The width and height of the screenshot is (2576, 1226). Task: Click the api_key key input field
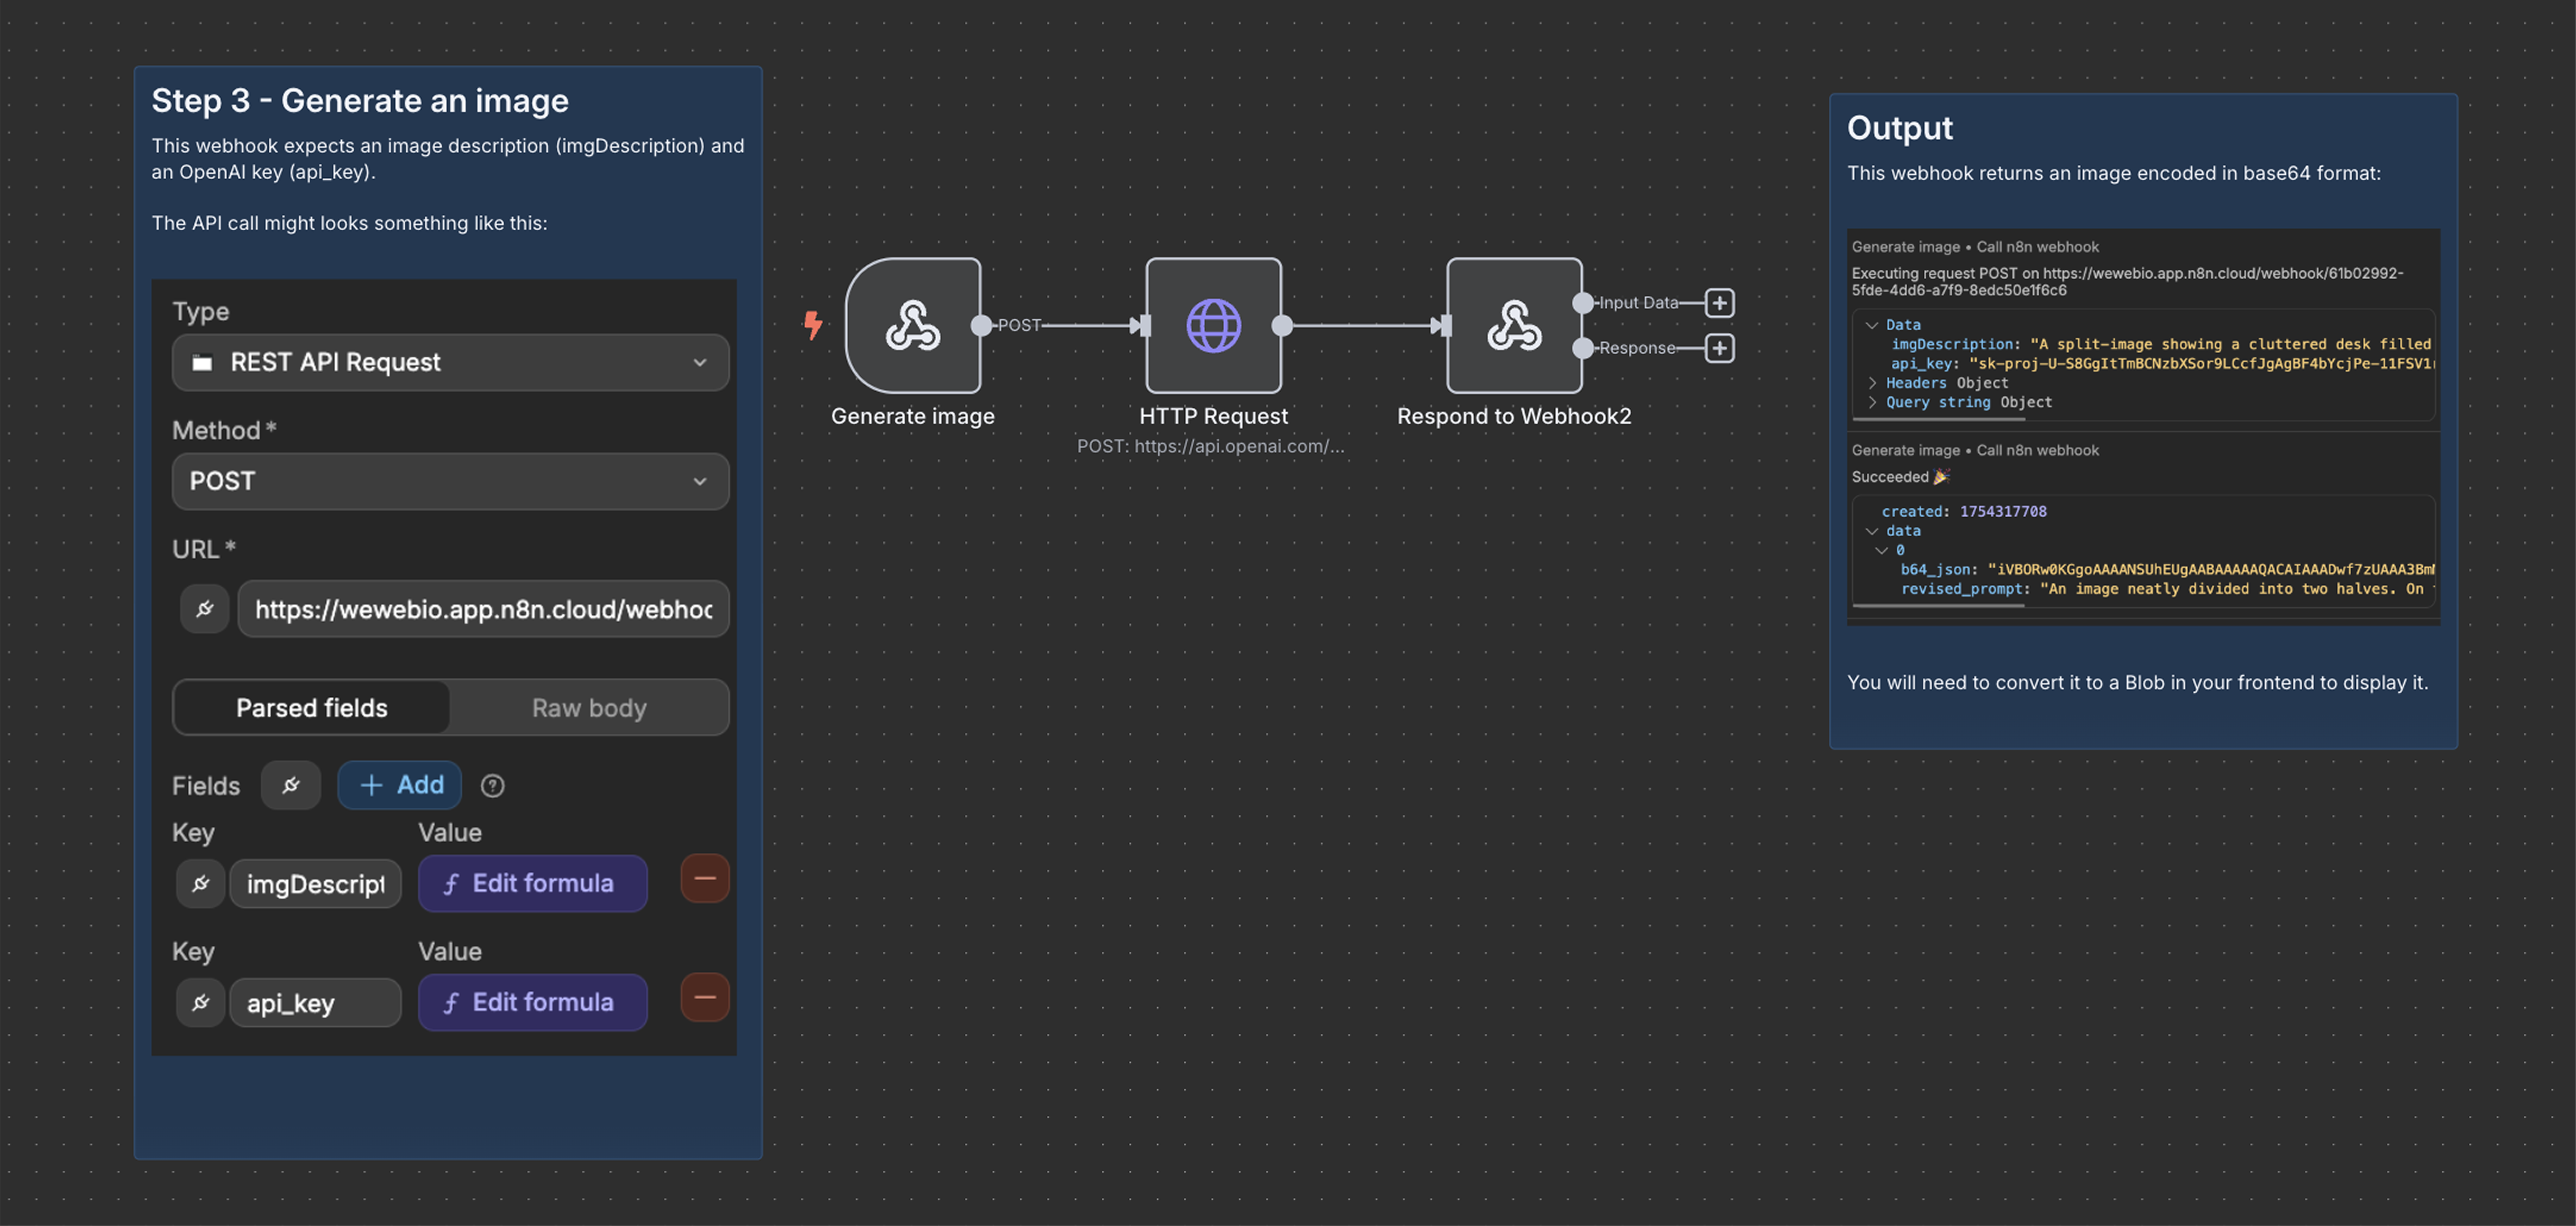click(315, 1003)
